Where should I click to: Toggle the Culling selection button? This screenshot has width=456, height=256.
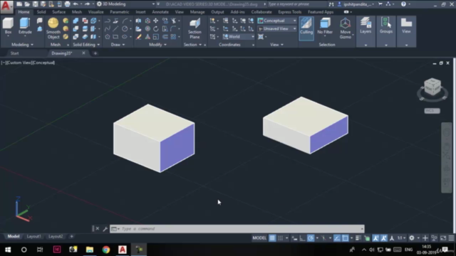306,28
